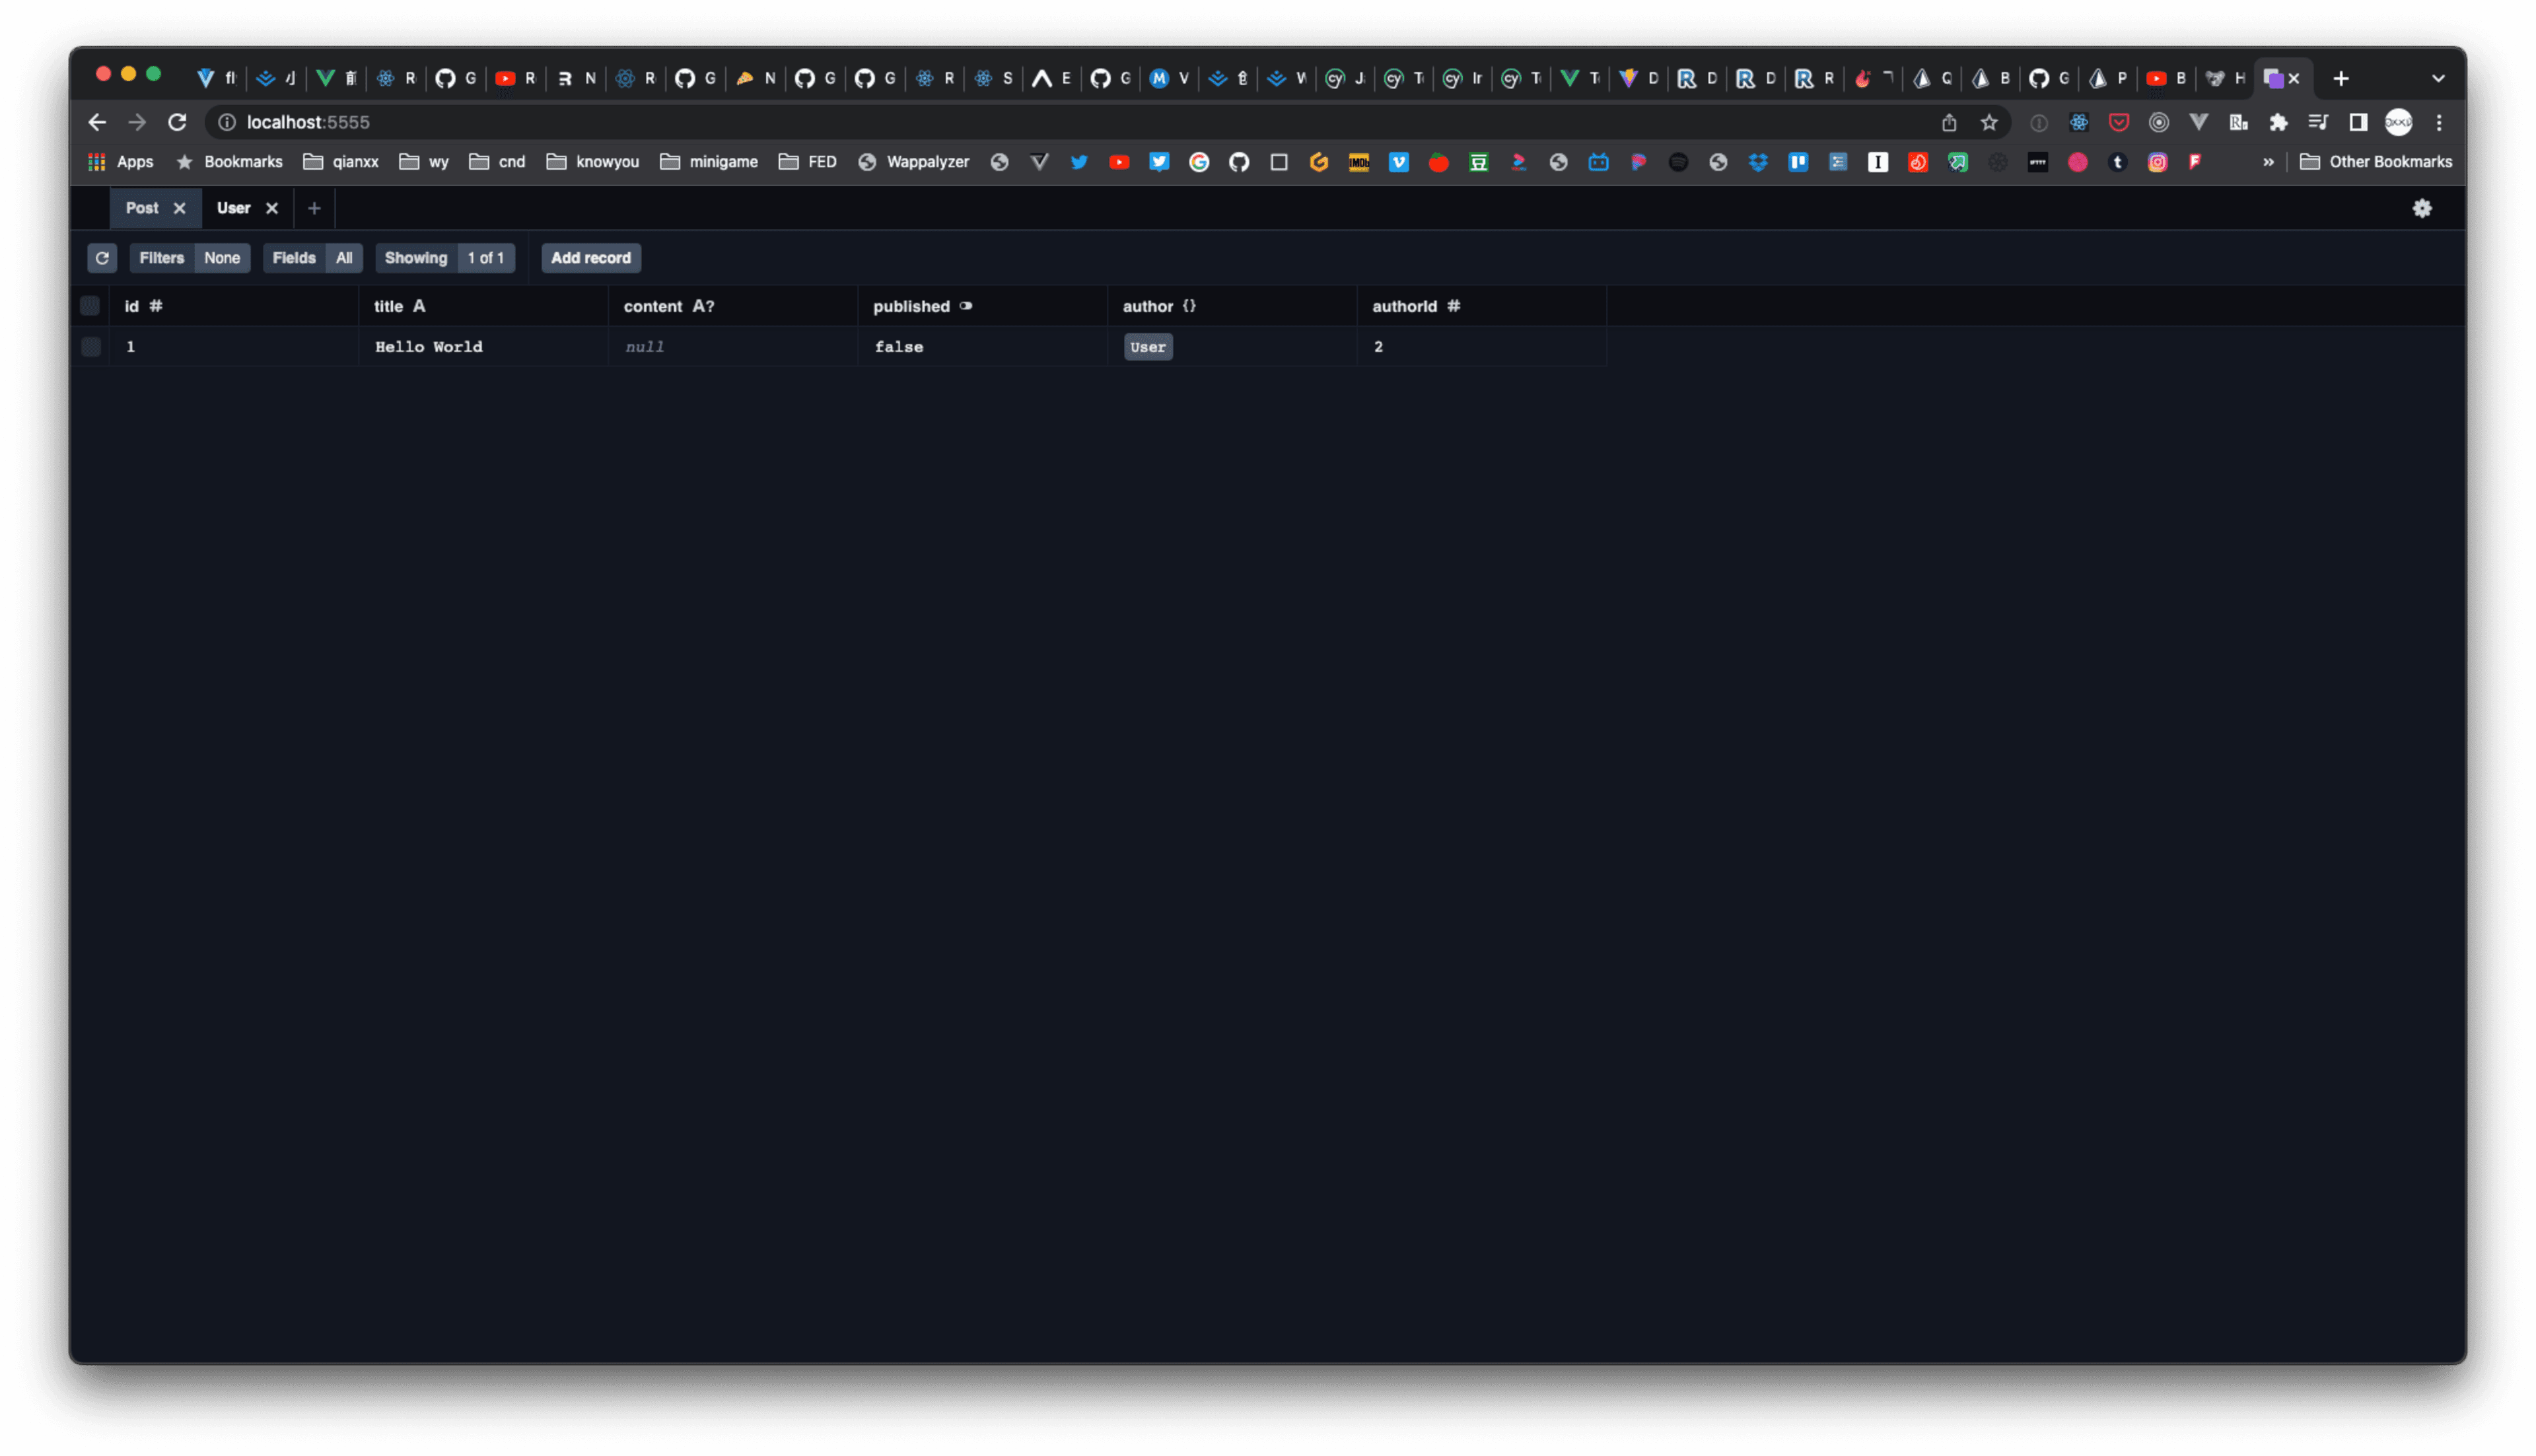Open a new browser tab
This screenshot has height=1456, width=2536.
[2340, 78]
